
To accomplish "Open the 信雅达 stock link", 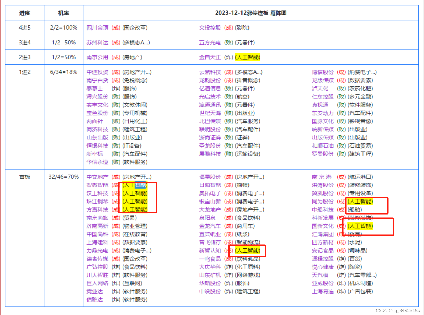I will click(95, 300).
